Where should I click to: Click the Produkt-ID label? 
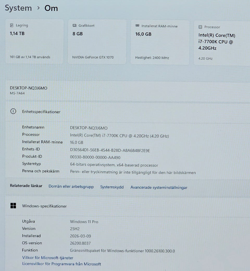(32, 156)
